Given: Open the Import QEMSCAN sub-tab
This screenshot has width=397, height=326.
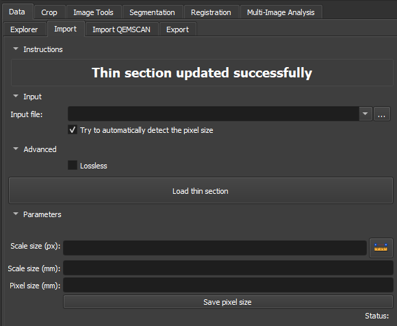Looking at the screenshot, I should (x=122, y=29).
